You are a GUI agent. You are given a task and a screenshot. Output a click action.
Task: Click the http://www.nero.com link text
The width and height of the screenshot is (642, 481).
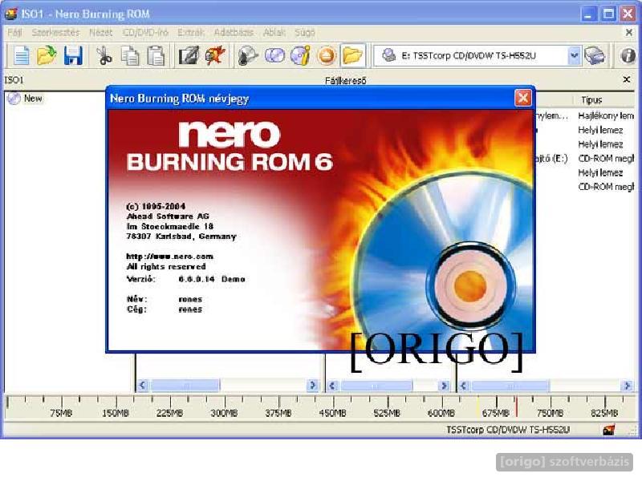[x=169, y=257]
